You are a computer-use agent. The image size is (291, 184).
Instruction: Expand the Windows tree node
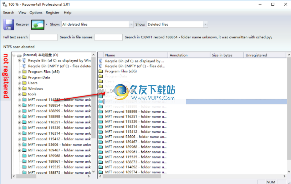click(19, 88)
